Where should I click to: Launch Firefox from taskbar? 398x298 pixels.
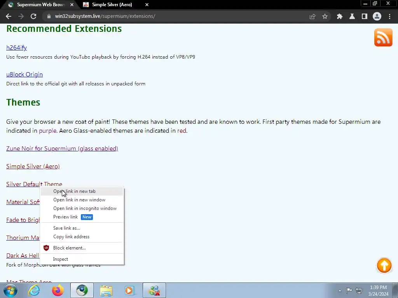point(58,290)
